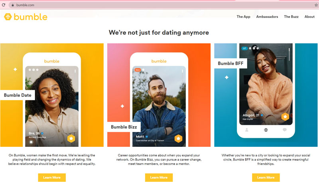Open The App menu item
The height and width of the screenshot is (182, 319).
pos(243,17)
